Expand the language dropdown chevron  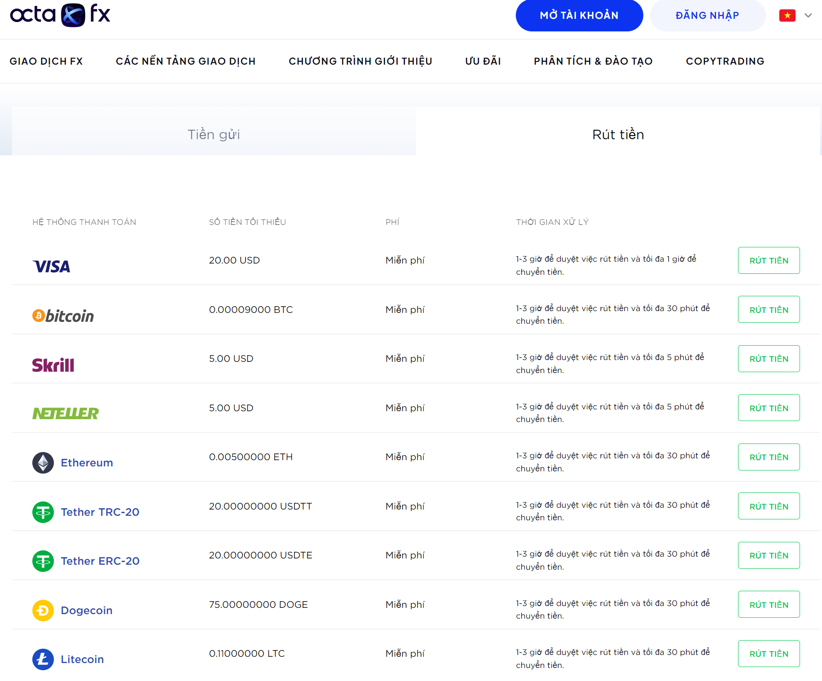808,15
